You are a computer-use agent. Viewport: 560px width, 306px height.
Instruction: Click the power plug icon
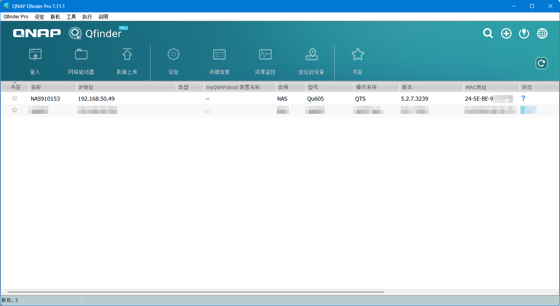(524, 34)
